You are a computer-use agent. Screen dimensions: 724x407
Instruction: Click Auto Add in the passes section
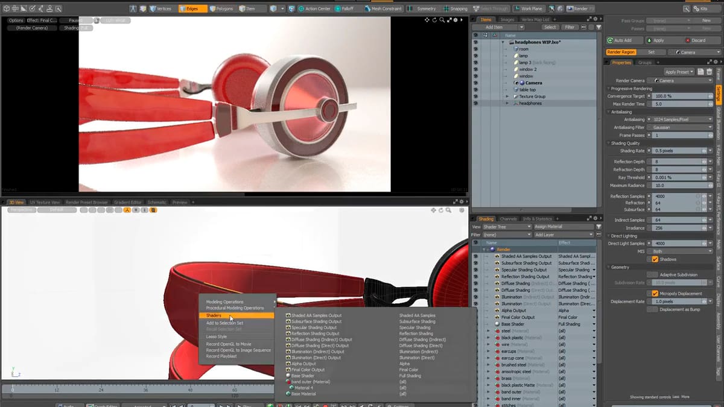624,40
